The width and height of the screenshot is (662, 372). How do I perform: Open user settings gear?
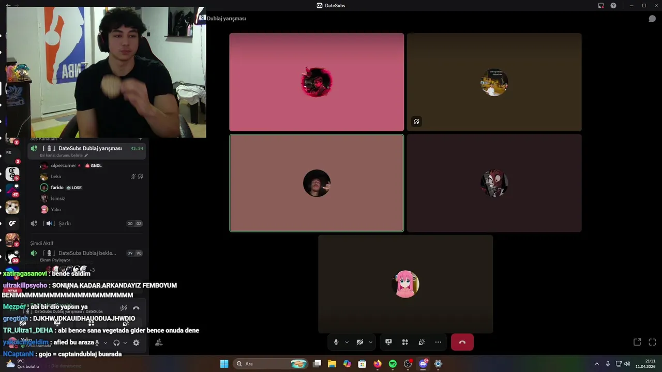(x=136, y=343)
